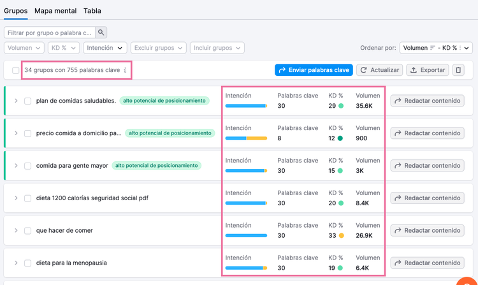478x285 pixels.
Task: Switch to the Grupos tab
Action: [15, 11]
